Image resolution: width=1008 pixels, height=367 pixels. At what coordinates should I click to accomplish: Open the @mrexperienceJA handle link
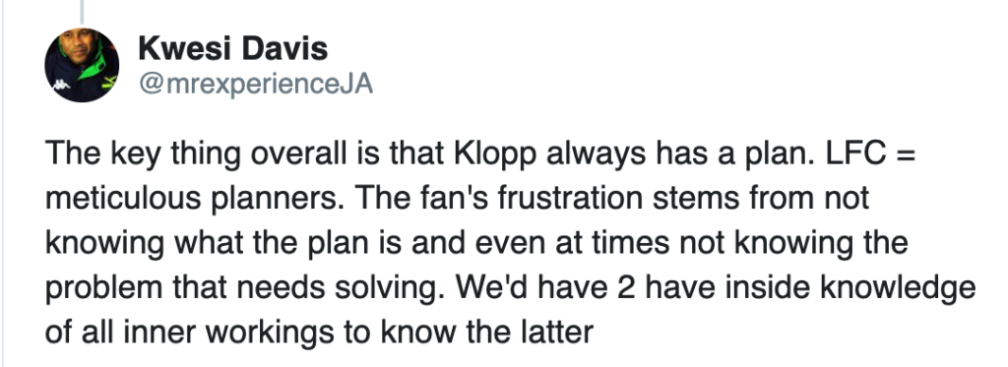pos(256,84)
